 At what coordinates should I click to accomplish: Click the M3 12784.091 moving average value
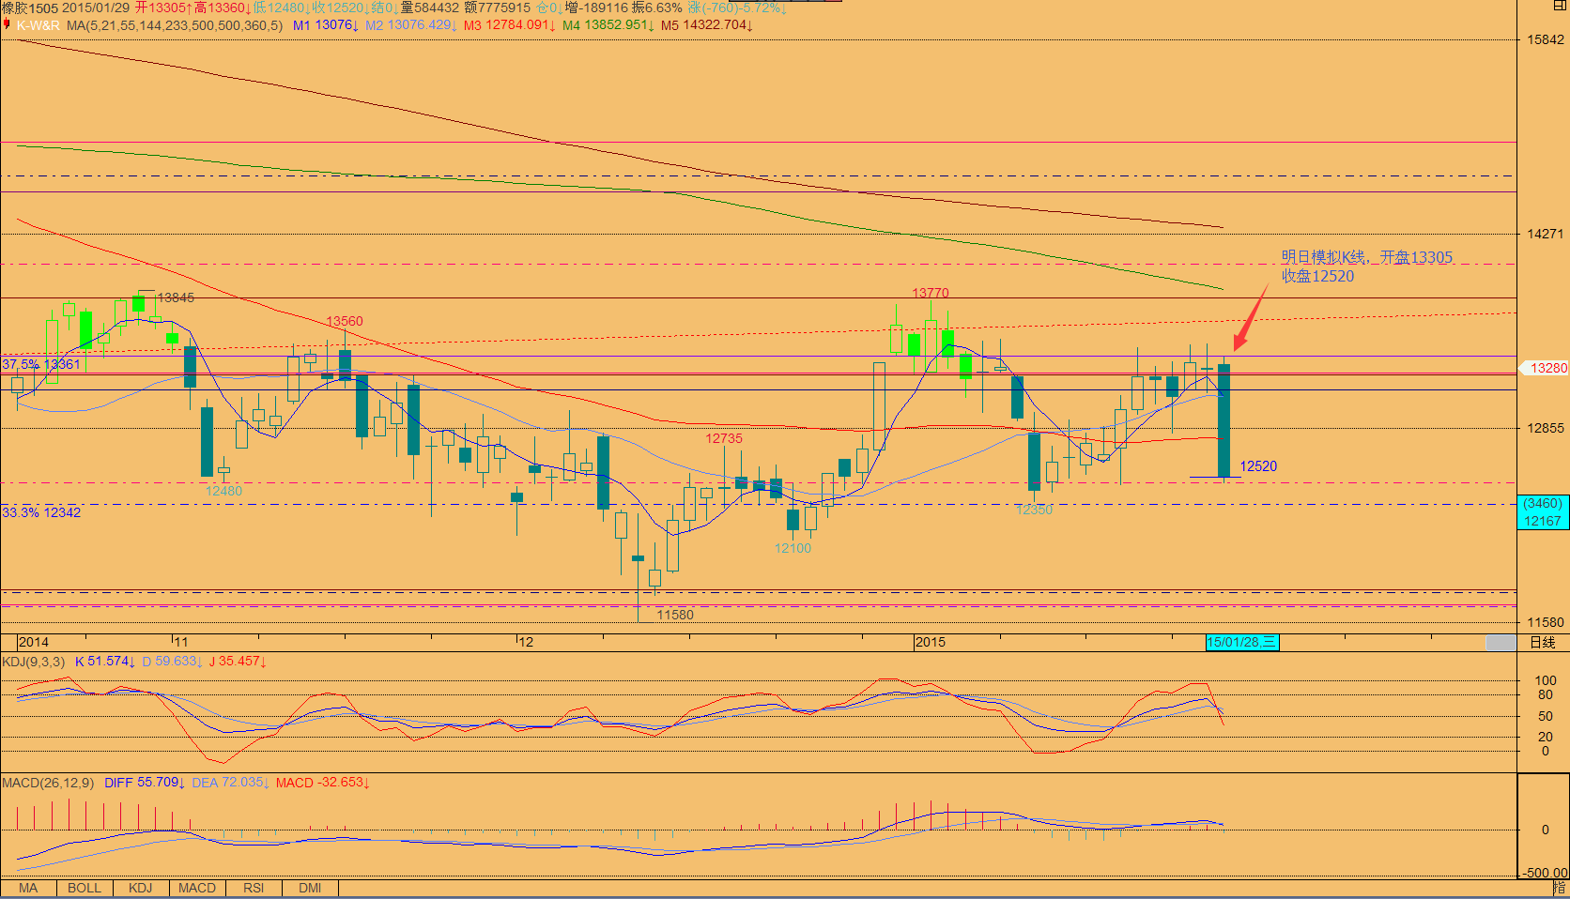(510, 25)
